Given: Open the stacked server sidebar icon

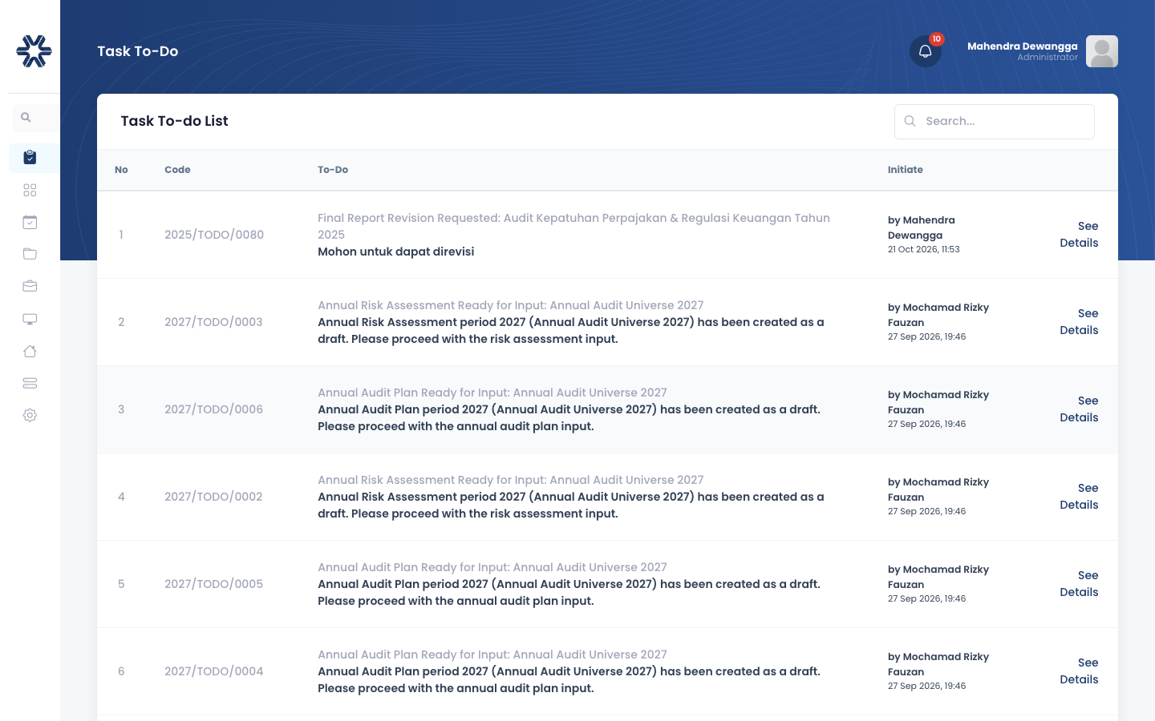Looking at the screenshot, I should [30, 383].
